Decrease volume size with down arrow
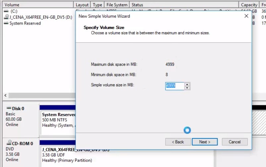266x167 pixels. pos(187,88)
